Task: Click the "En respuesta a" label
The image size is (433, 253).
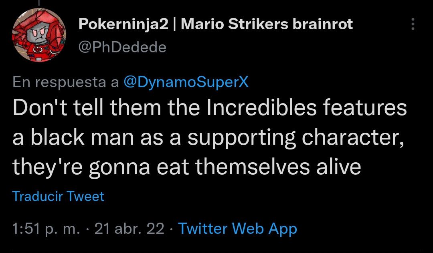Action: point(66,82)
